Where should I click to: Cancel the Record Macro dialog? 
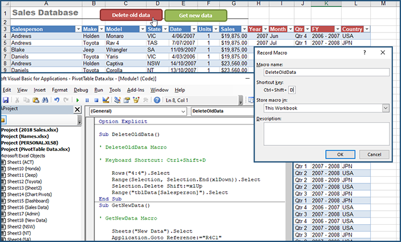click(374, 155)
